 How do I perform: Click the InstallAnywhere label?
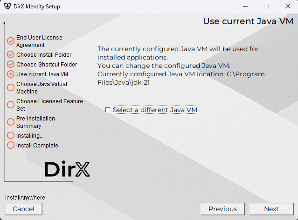[x=25, y=198]
